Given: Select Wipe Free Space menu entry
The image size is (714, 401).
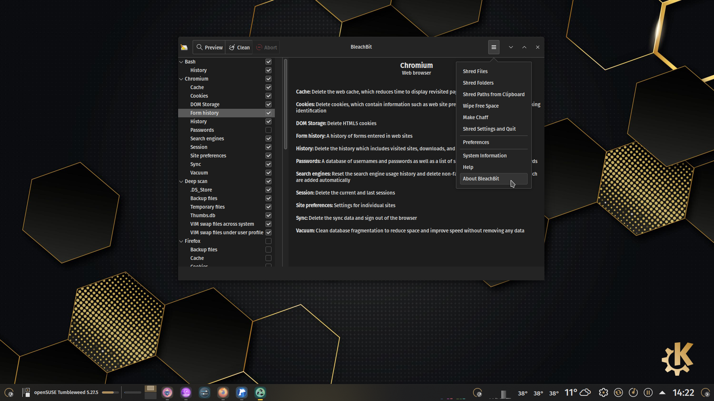Looking at the screenshot, I should coord(493,106).
